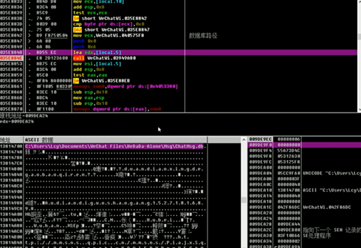Click the stack value 03F10B66
Viewport: 361px width, 248px height.
(289, 236)
